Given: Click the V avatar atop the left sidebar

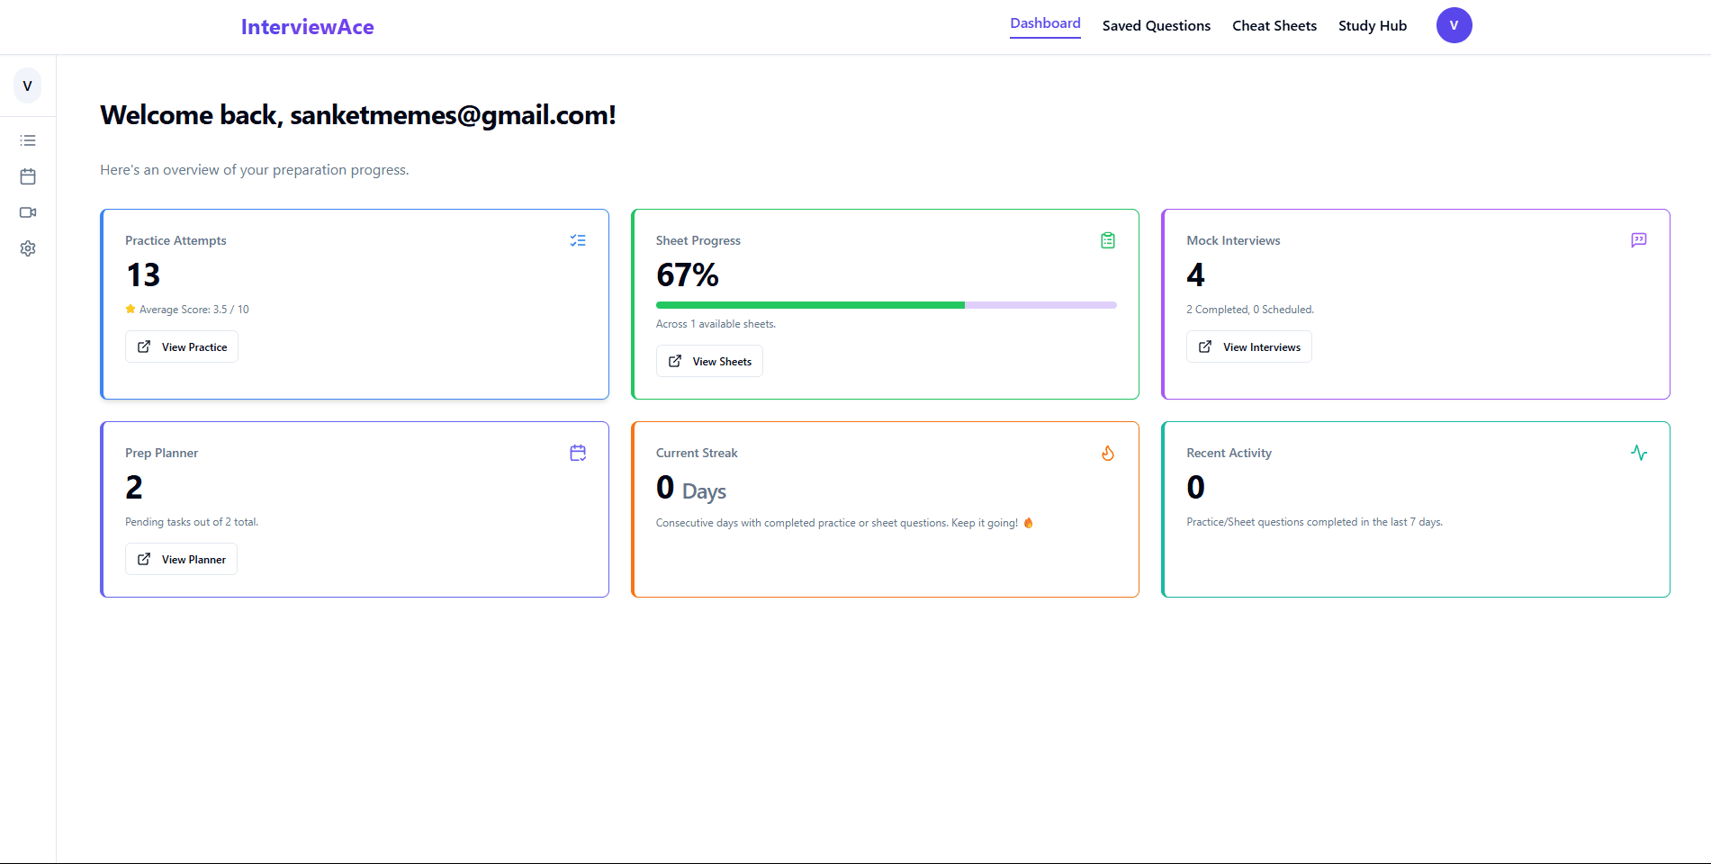Looking at the screenshot, I should (28, 86).
